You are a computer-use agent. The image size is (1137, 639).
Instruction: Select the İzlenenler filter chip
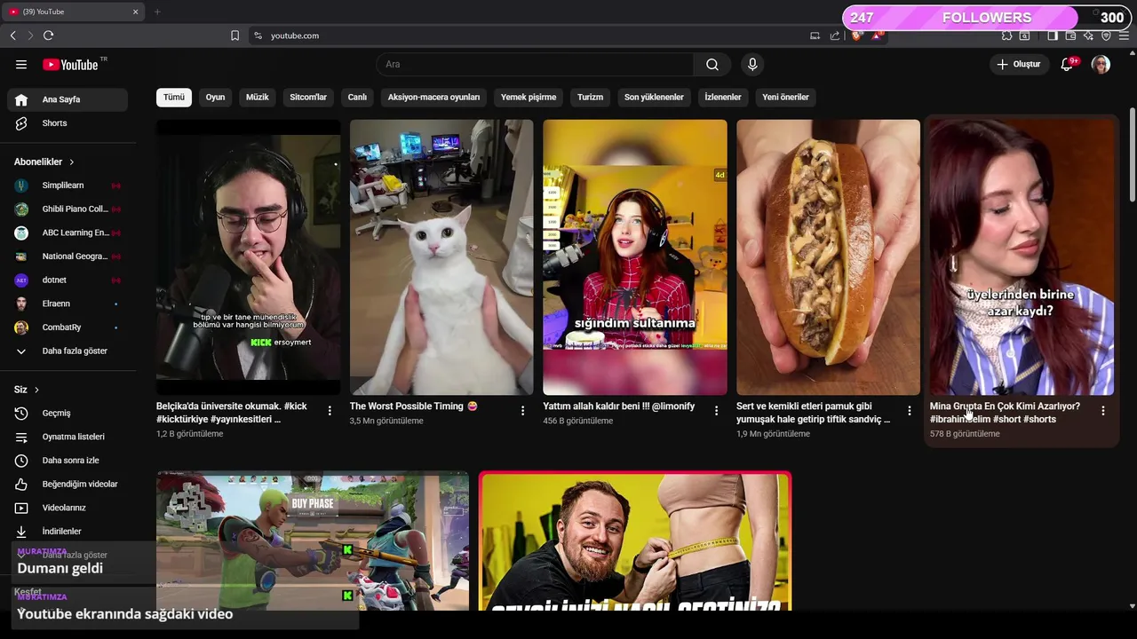pyautogui.click(x=723, y=97)
